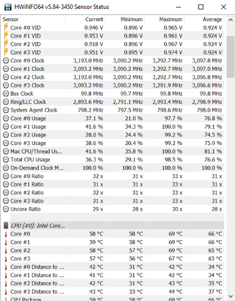Screen dimensions: 235x301
Task: Click the vertical scrollbar thumb
Action: [231, 57]
